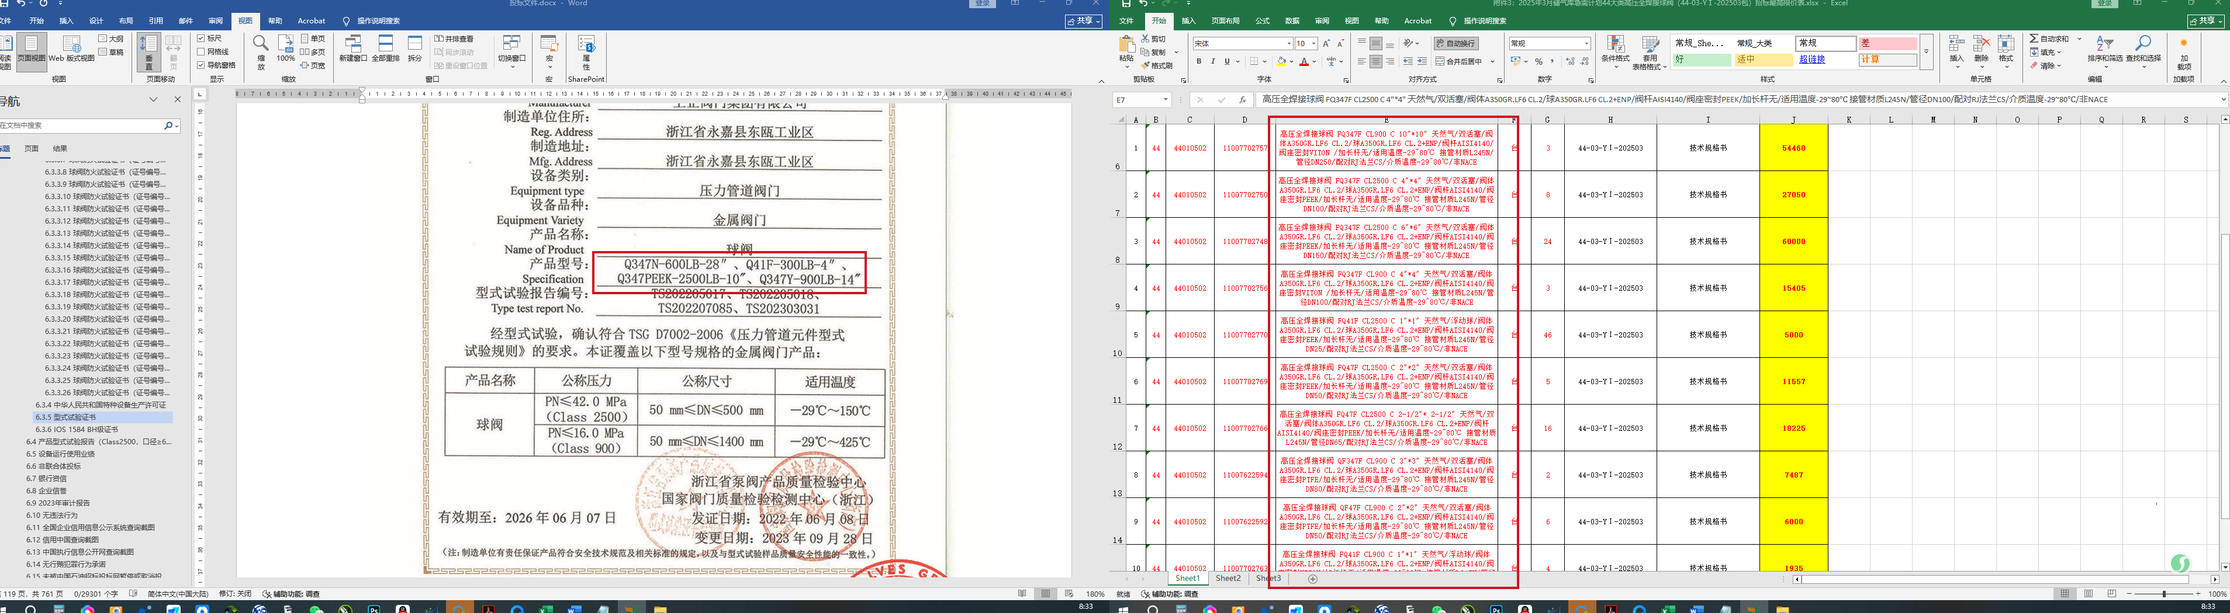
Task: Add a new sheet in Excel
Action: [x=1312, y=579]
